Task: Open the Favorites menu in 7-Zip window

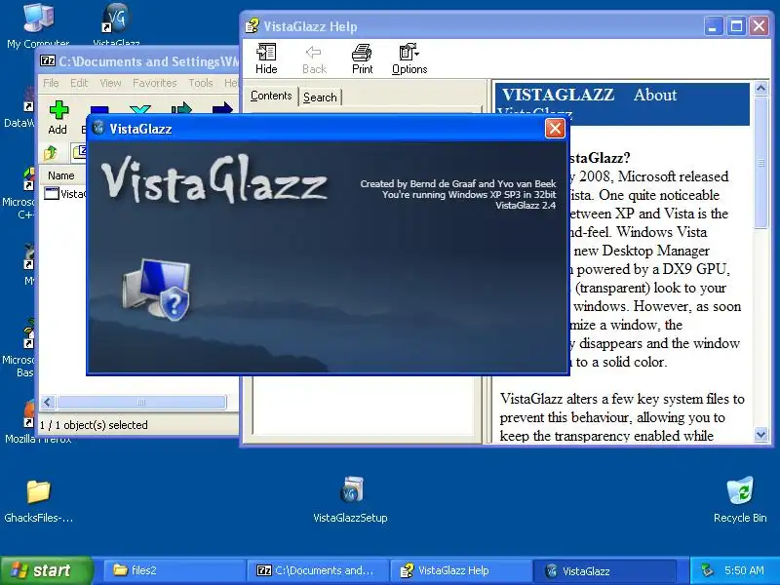Action: coord(155,83)
